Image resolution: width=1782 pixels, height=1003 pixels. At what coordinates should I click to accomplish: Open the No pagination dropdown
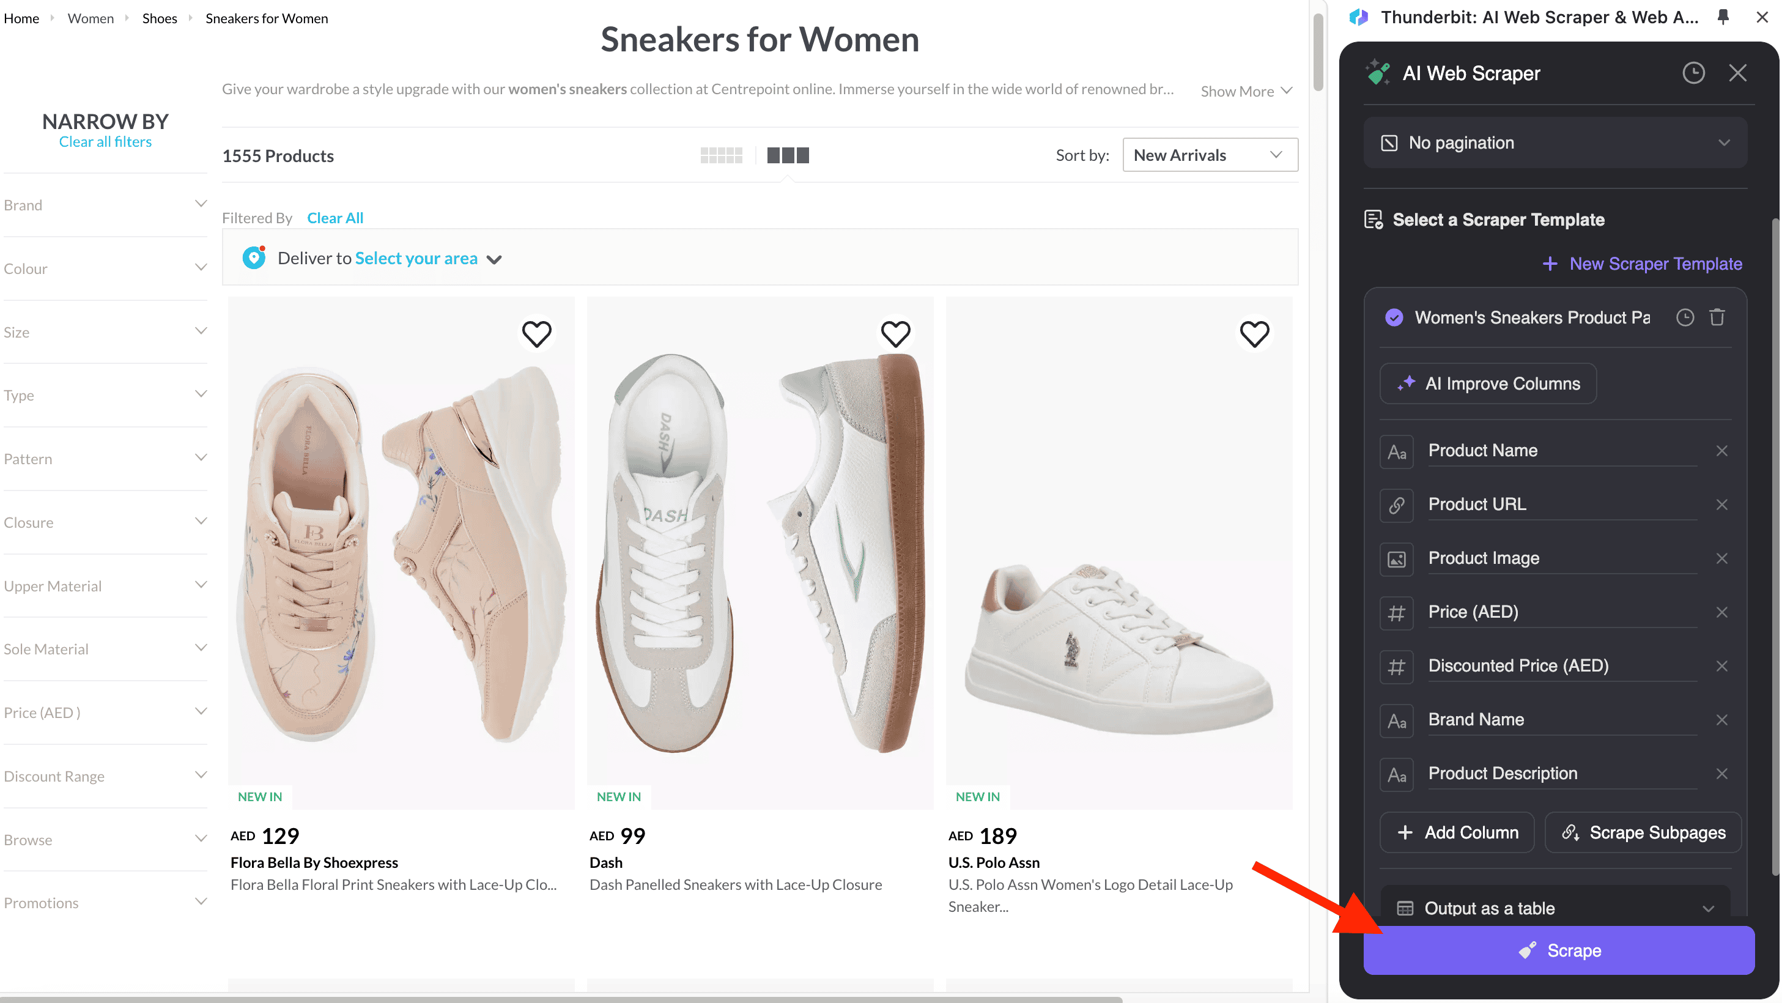click(x=1555, y=143)
